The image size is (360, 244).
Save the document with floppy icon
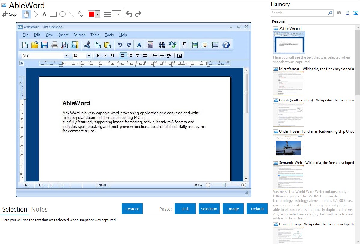(44, 45)
